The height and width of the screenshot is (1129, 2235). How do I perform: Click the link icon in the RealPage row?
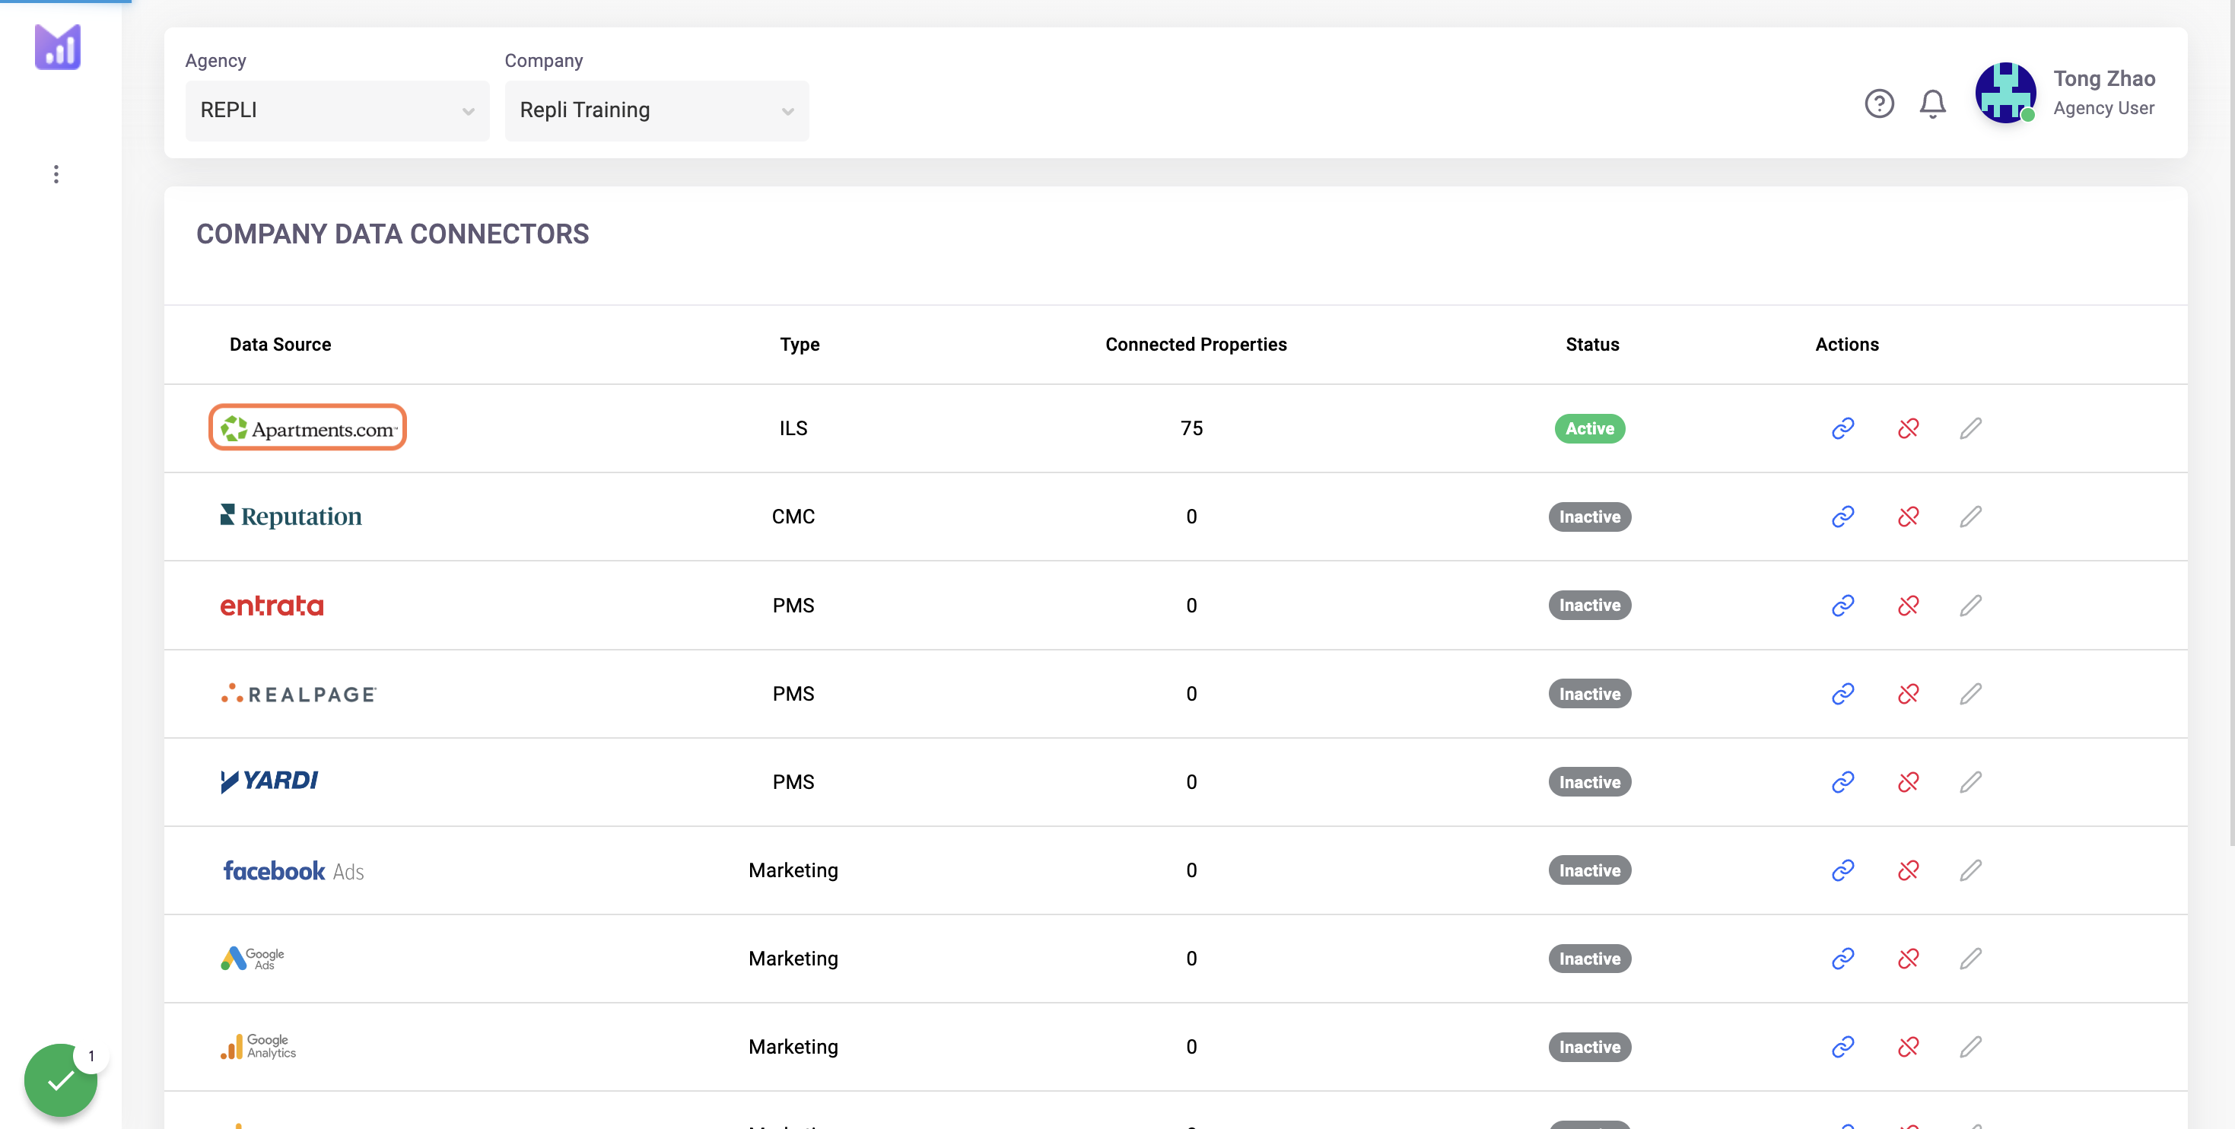tap(1842, 693)
